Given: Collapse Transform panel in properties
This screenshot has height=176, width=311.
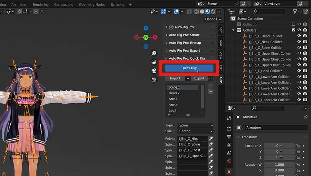Looking at the screenshot, I should [x=239, y=137].
